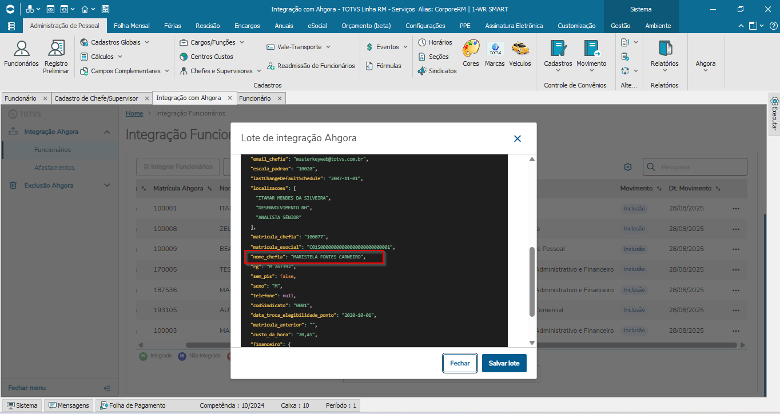Viewport: 780px width, 414px height.
Task: Open row actions for matrícula 193105
Action: (x=736, y=310)
